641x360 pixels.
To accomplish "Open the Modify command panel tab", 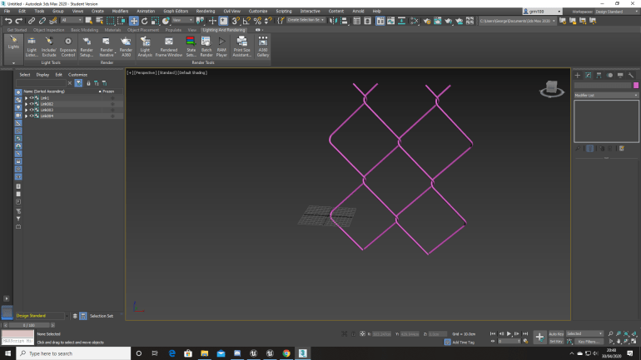I will click(588, 75).
